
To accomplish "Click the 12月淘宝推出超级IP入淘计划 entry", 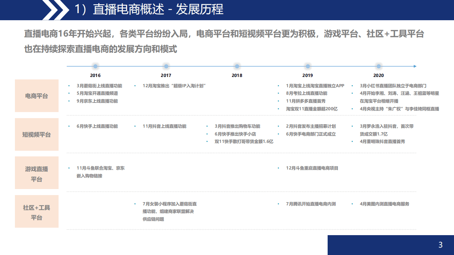I will (175, 85).
